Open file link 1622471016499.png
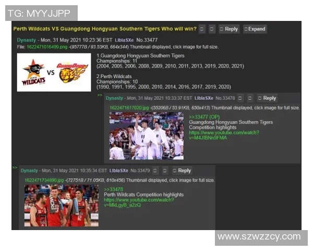The height and width of the screenshot is (251, 313). [x=39, y=47]
